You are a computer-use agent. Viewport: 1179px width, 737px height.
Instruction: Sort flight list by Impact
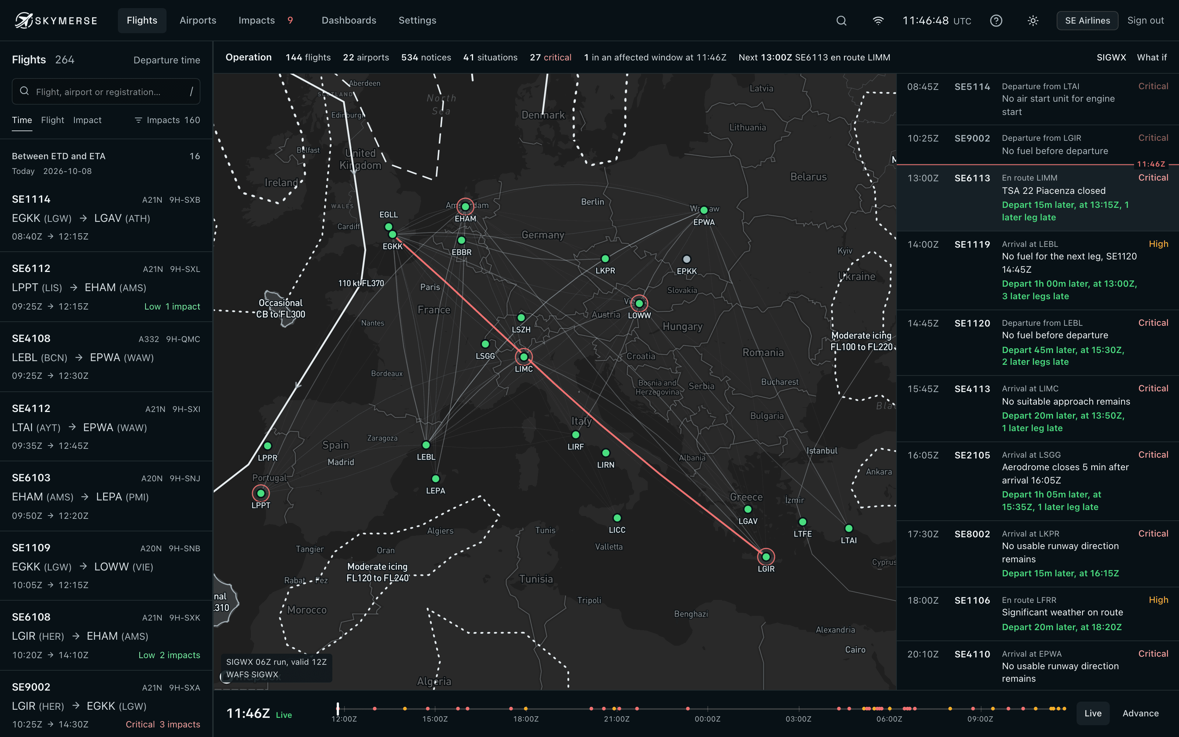click(87, 120)
